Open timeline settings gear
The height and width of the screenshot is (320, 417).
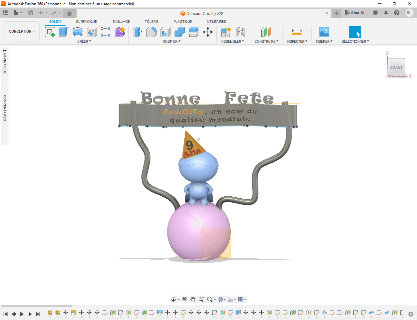[411, 314]
